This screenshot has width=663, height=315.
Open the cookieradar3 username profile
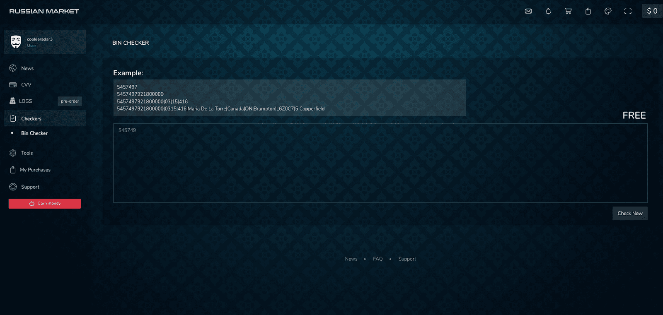coord(40,39)
